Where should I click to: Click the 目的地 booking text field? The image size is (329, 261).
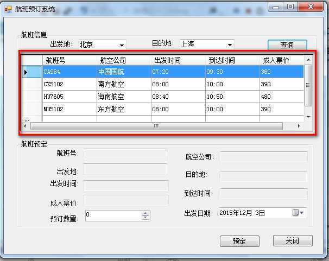[x=263, y=176]
